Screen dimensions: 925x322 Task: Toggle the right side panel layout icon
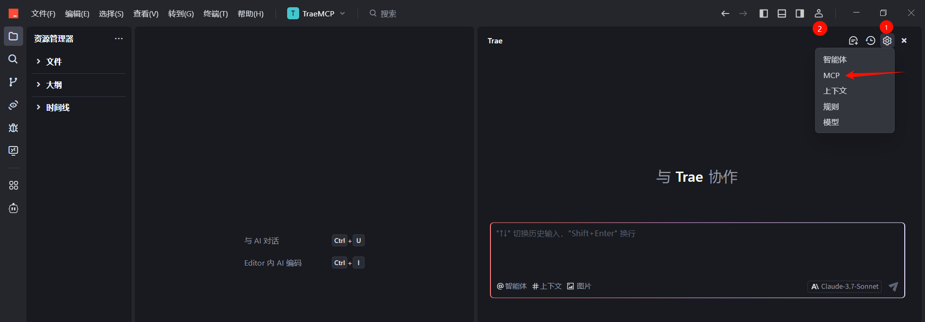tap(800, 13)
